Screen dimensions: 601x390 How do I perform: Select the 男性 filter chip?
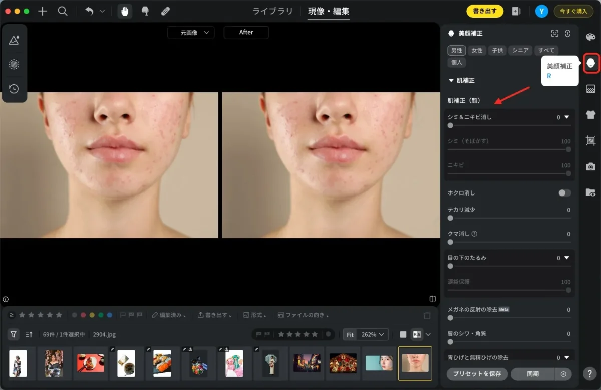457,50
